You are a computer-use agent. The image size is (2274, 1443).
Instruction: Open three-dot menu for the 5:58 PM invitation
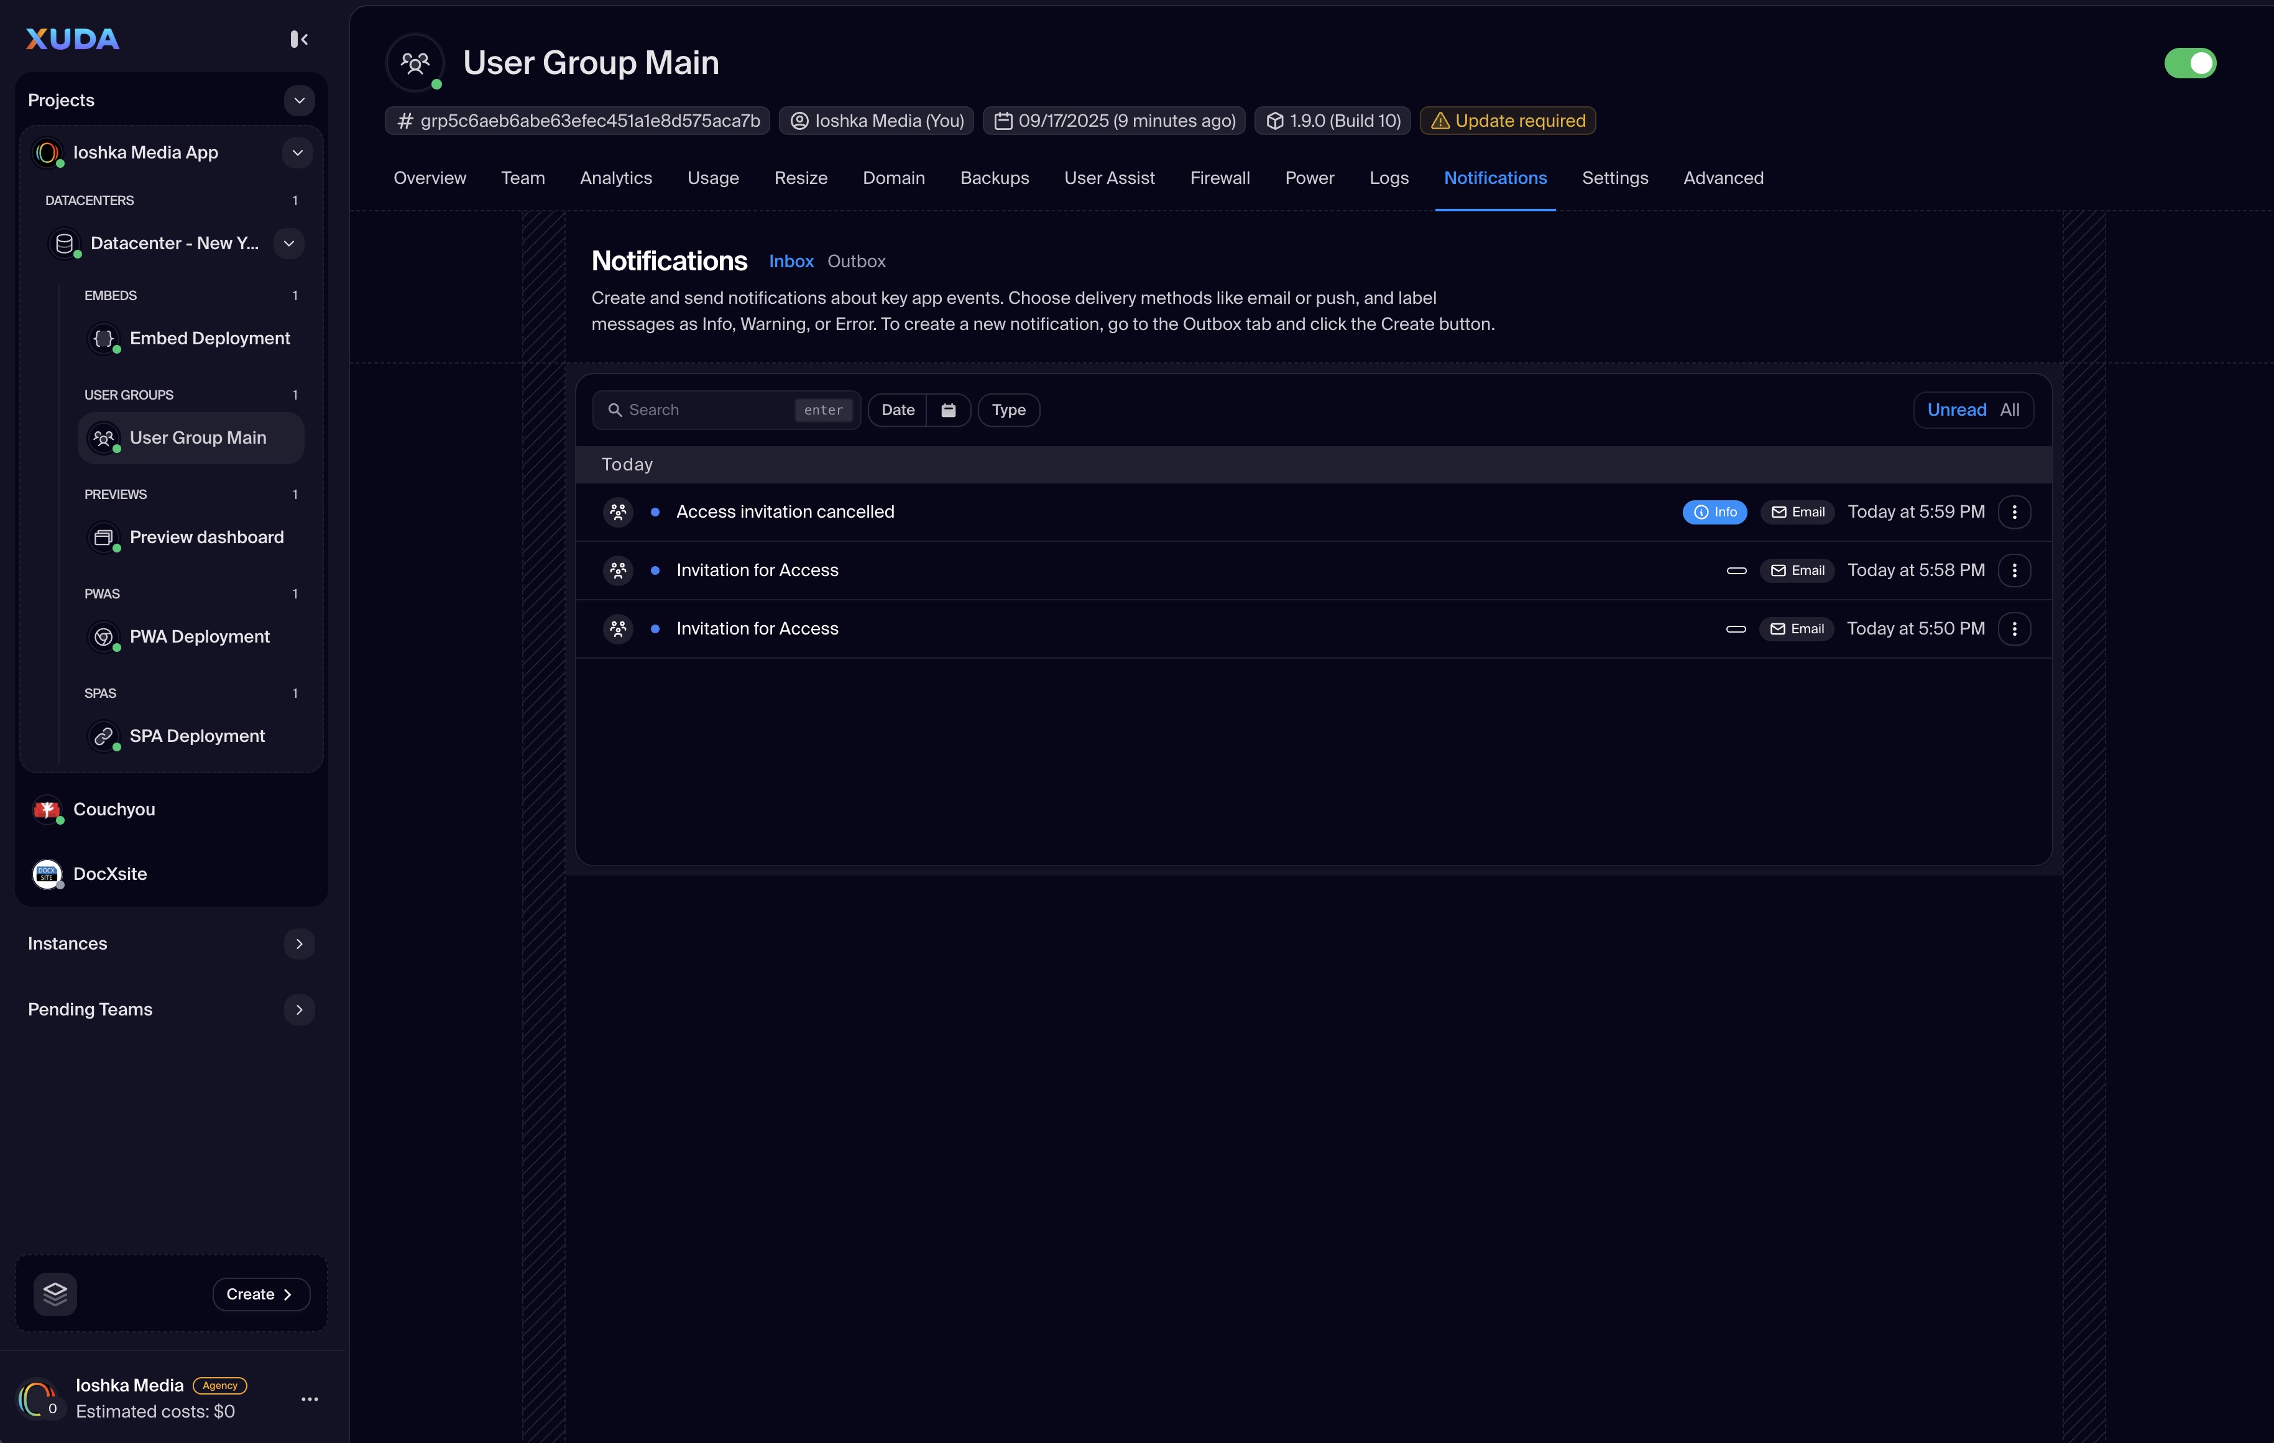tap(2014, 570)
